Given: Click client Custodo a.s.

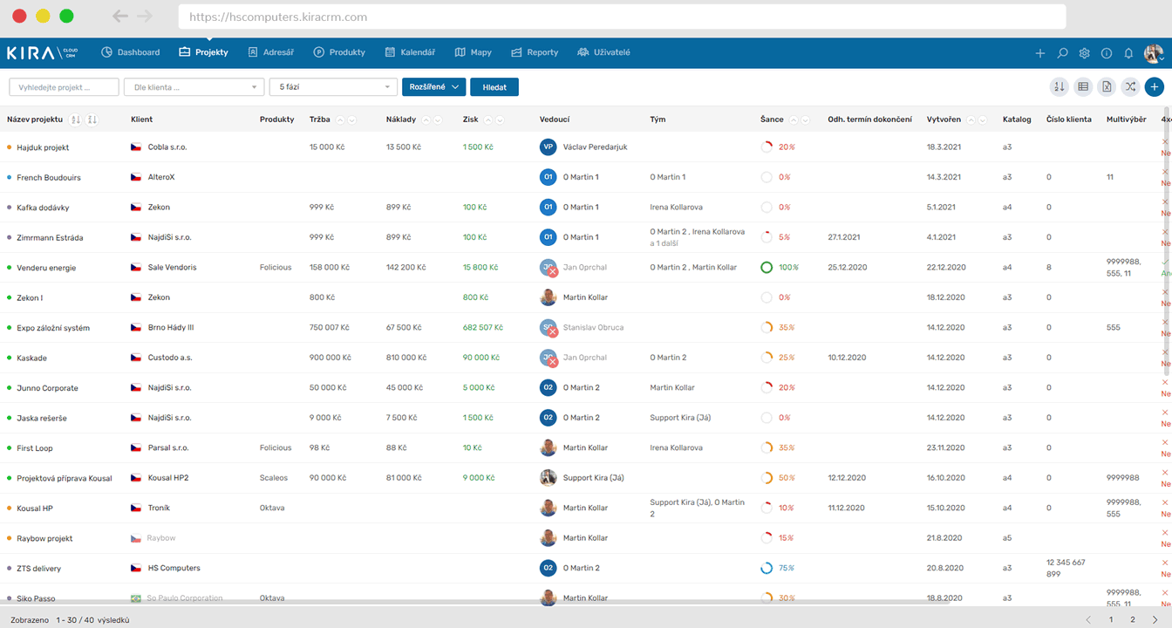Looking at the screenshot, I should tap(170, 358).
